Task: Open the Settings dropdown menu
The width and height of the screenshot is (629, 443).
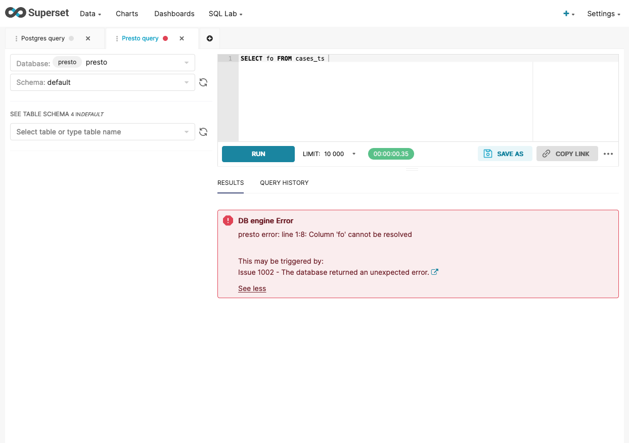Action: (x=604, y=14)
